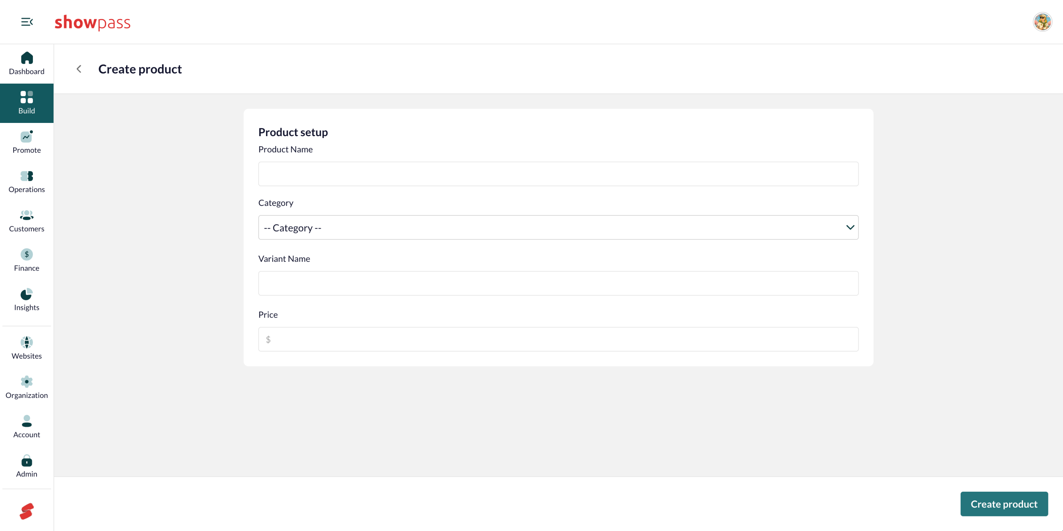
Task: Open the Finance section
Action: (x=27, y=260)
